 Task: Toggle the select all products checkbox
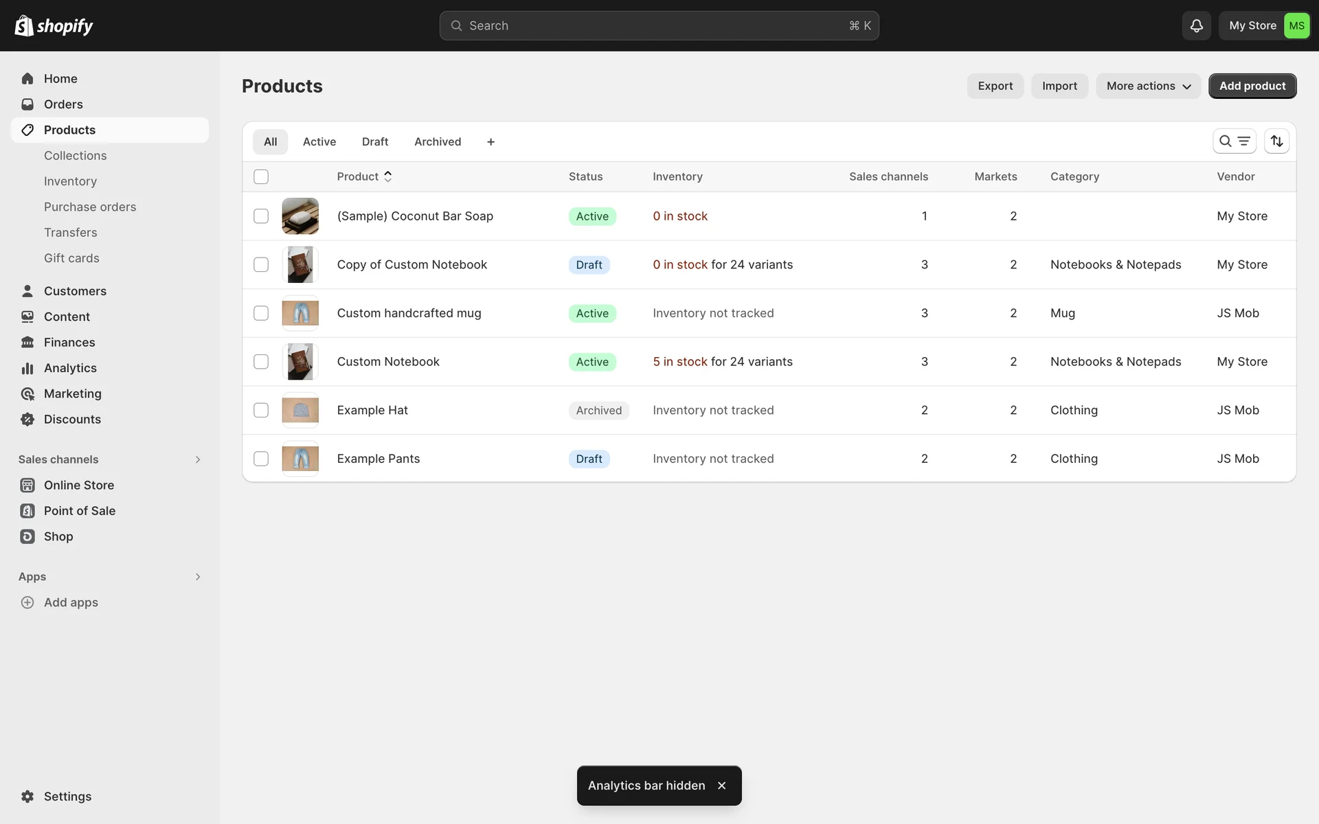coord(261,176)
